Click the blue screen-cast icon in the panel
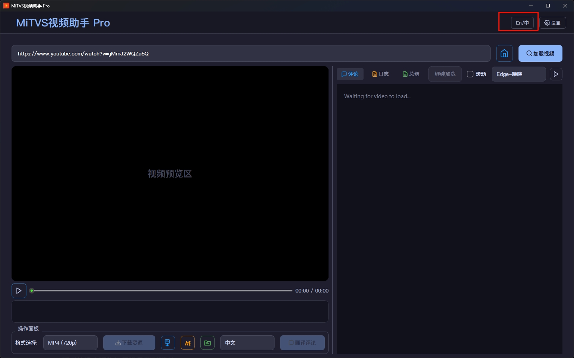This screenshot has width=574, height=358. pyautogui.click(x=168, y=342)
